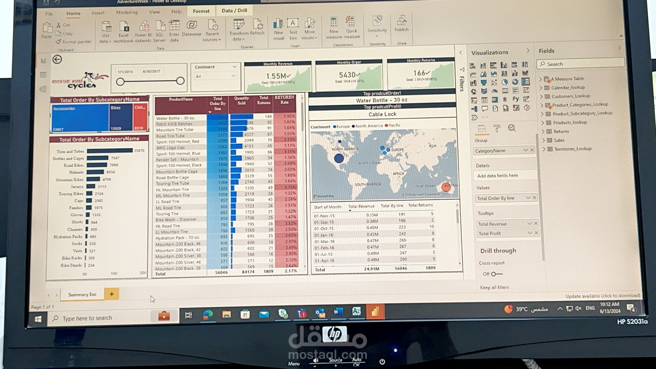
Task: Remove Total Order By line from Values
Action: (534, 197)
